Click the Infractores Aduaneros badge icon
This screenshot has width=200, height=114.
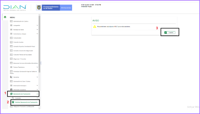tap(11, 90)
